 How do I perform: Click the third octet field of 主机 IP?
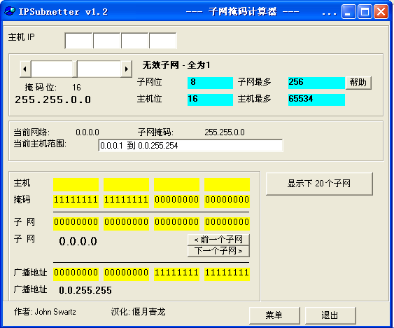click(x=135, y=41)
